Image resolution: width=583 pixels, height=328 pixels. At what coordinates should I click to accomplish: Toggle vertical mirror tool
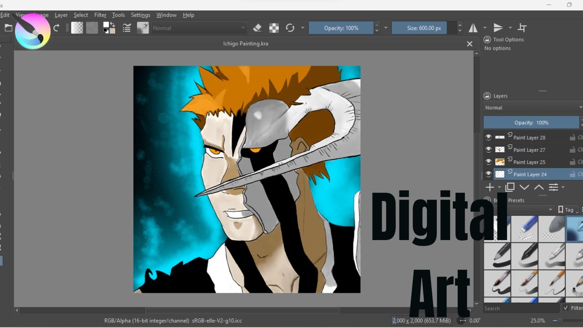tap(498, 28)
